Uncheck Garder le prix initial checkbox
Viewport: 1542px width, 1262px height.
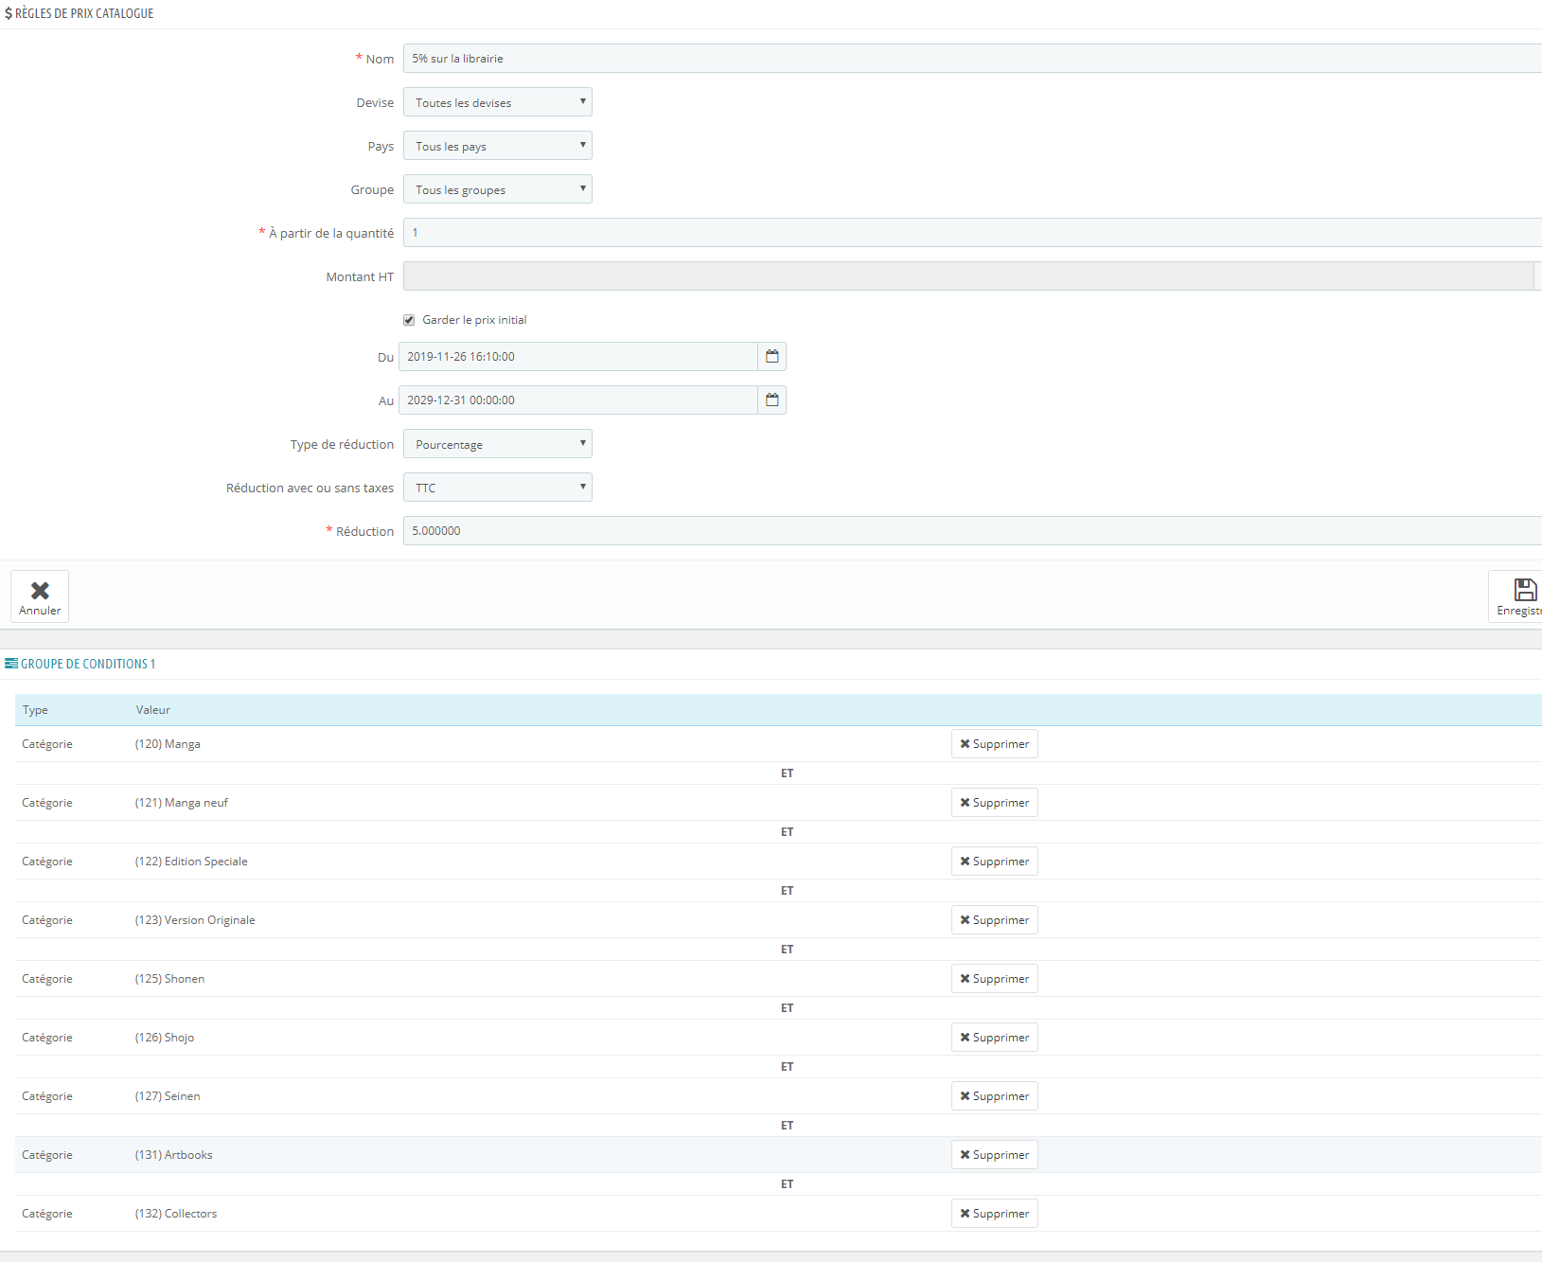pyautogui.click(x=409, y=320)
